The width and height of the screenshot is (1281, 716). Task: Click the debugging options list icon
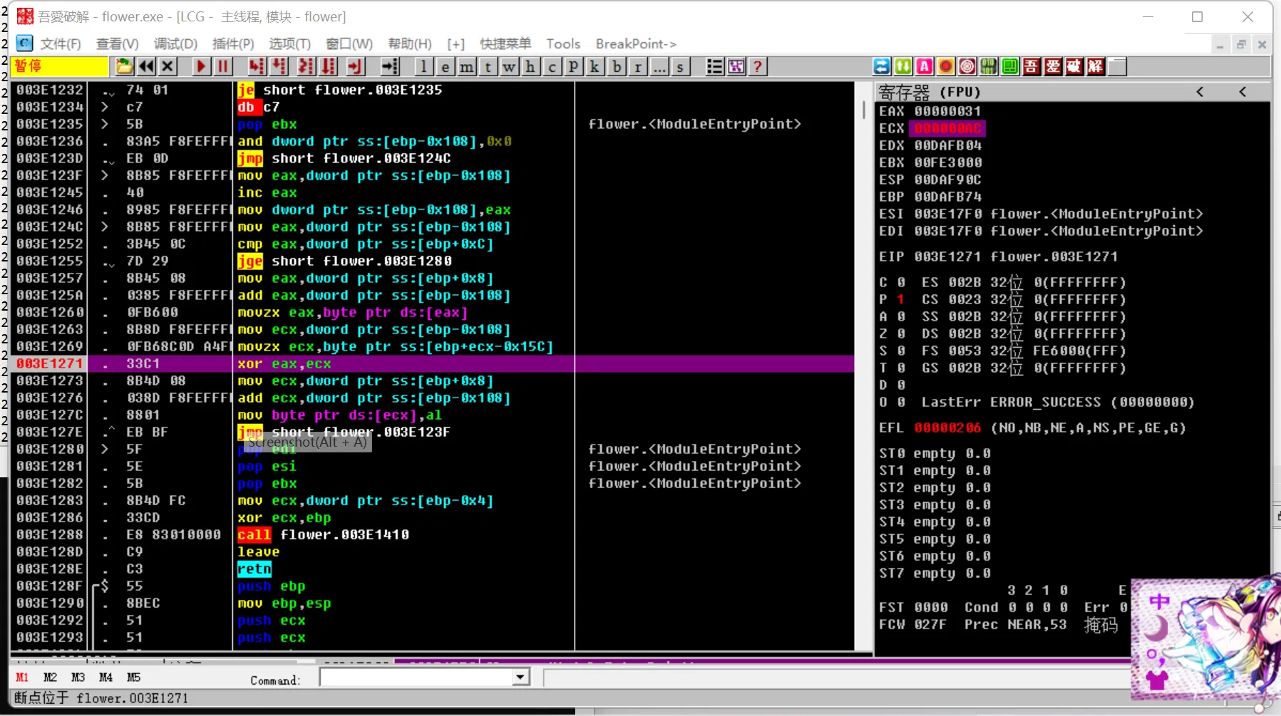click(714, 66)
